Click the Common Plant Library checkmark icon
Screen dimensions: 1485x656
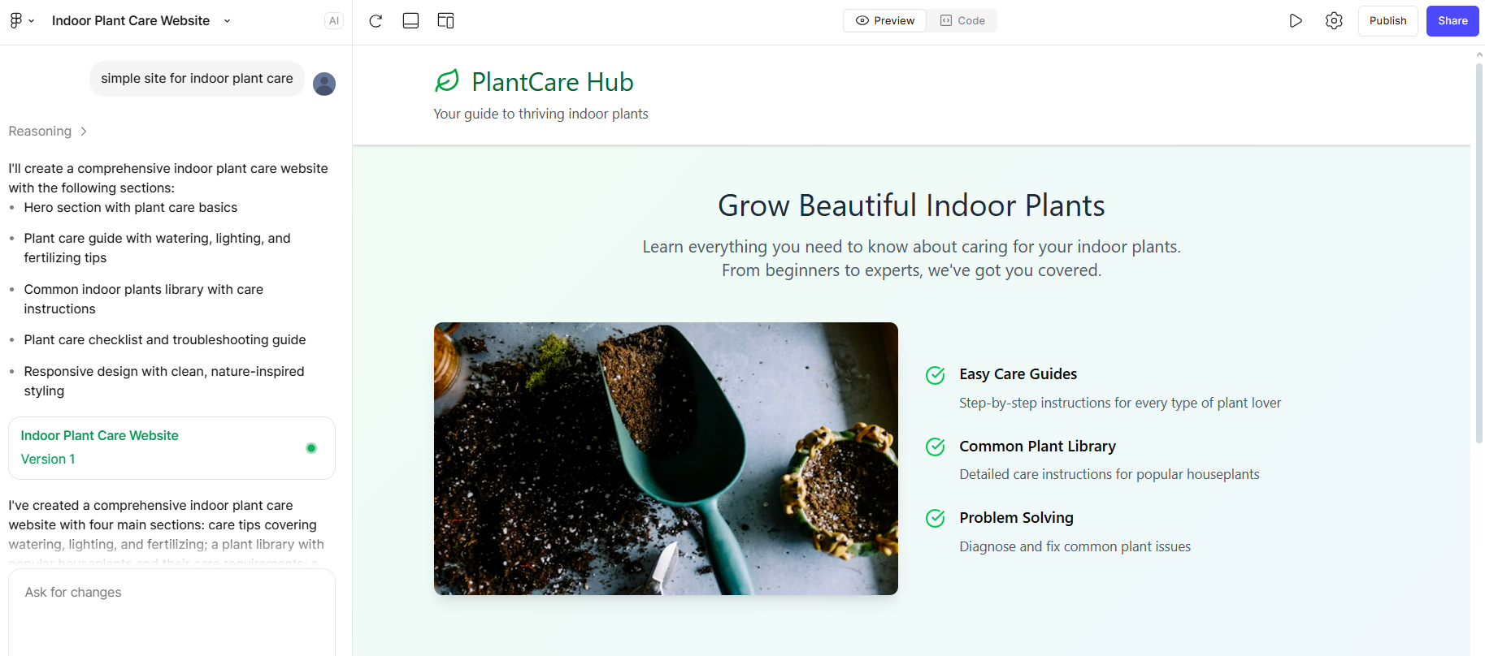click(x=936, y=447)
